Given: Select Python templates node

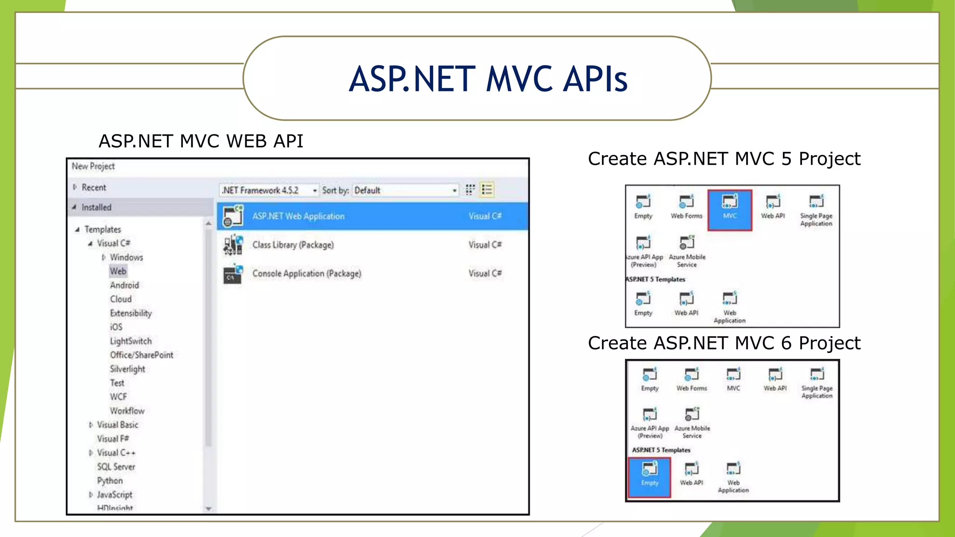Looking at the screenshot, I should 110,481.
